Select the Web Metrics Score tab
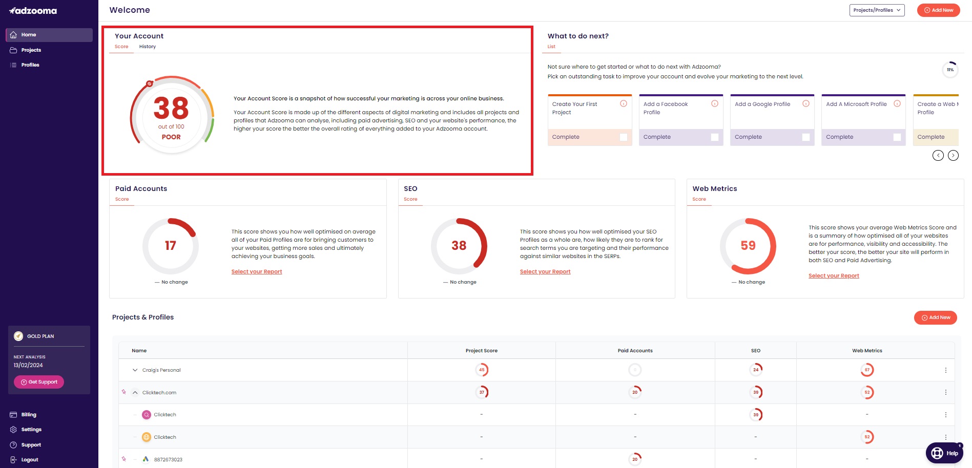Viewport: 972px width, 468px height. [x=699, y=199]
